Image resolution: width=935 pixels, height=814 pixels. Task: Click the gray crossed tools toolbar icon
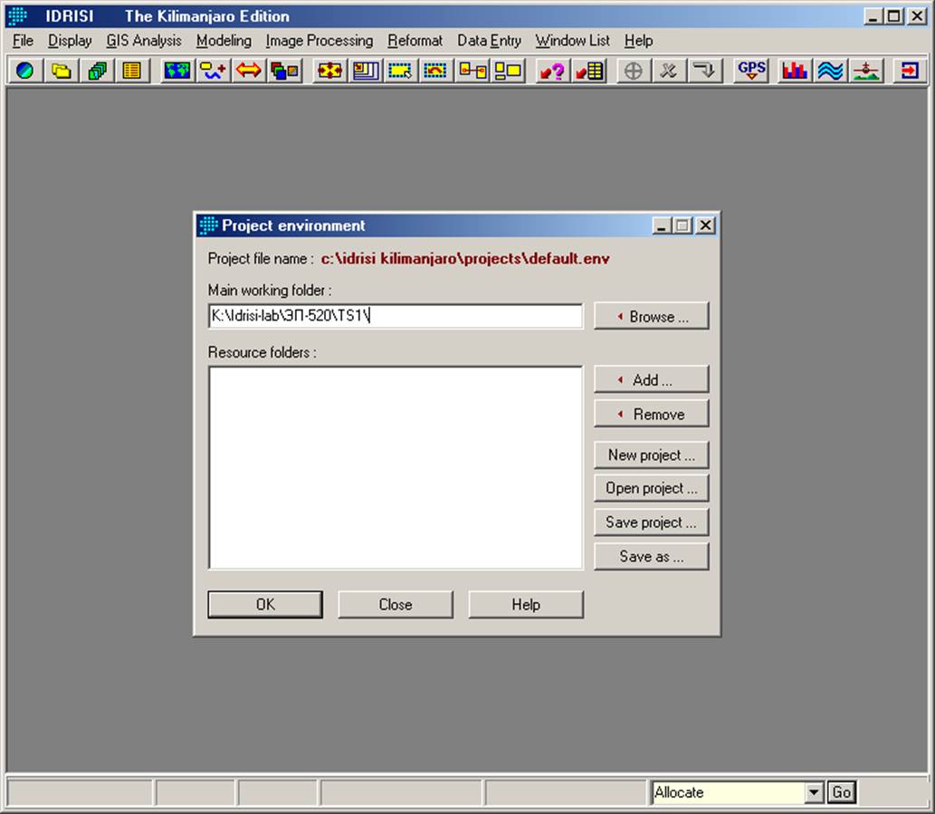(669, 71)
